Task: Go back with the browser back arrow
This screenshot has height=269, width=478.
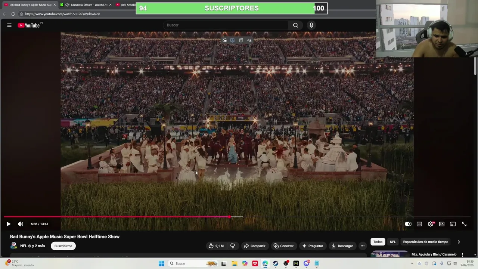Action: click(4, 14)
